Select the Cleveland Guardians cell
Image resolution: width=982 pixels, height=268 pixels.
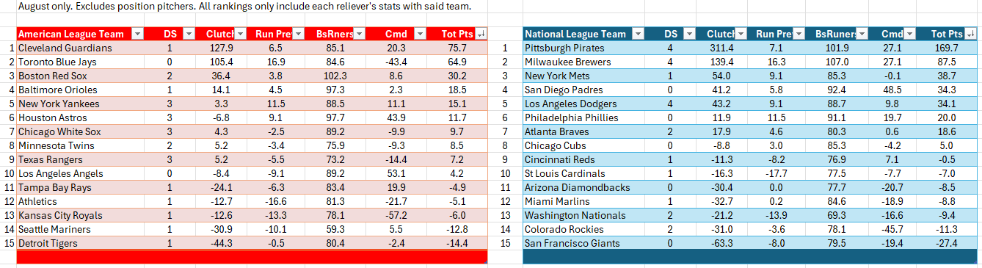coord(81,48)
